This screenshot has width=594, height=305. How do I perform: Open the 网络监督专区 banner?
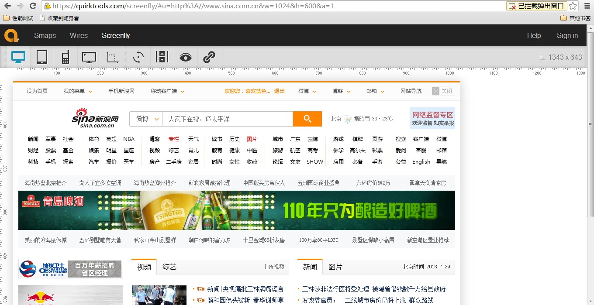click(x=432, y=118)
